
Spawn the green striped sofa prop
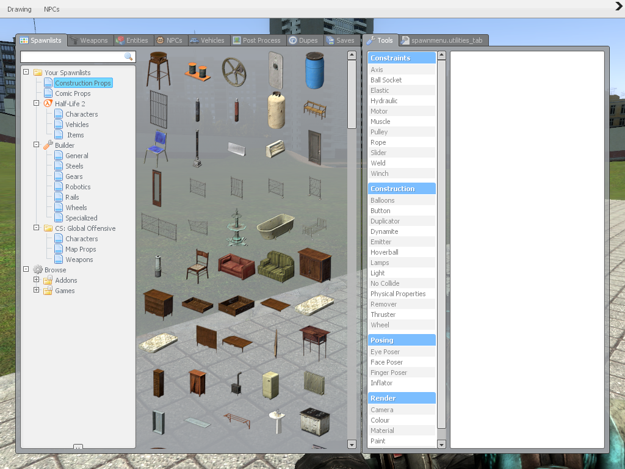276,266
